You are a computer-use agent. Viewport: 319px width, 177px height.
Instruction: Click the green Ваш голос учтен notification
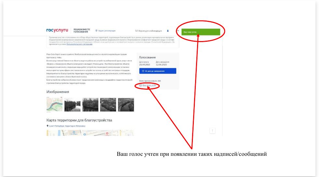[201, 32]
